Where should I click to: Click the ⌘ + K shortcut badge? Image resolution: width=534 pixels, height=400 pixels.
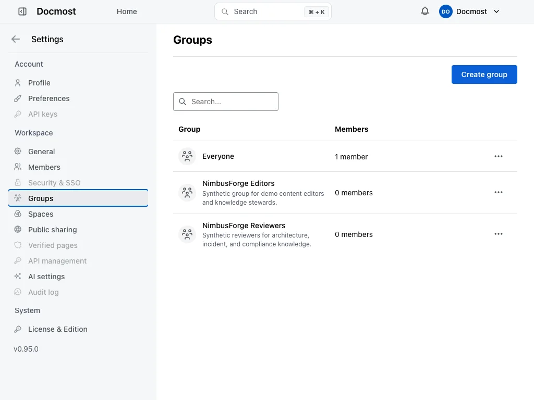[317, 12]
